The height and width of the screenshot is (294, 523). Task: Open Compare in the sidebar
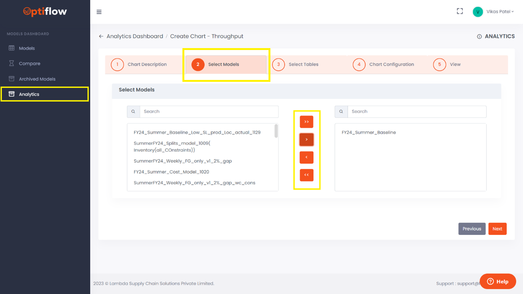tap(29, 64)
